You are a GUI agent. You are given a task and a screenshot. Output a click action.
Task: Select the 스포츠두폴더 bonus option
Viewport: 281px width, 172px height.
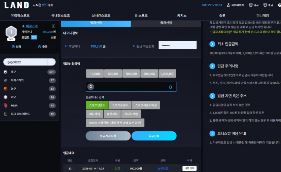click(x=120, y=105)
